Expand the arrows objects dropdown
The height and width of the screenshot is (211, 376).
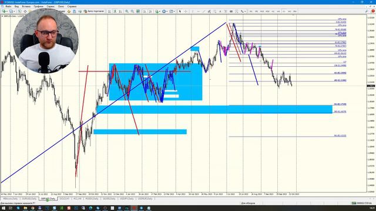[245, 11]
